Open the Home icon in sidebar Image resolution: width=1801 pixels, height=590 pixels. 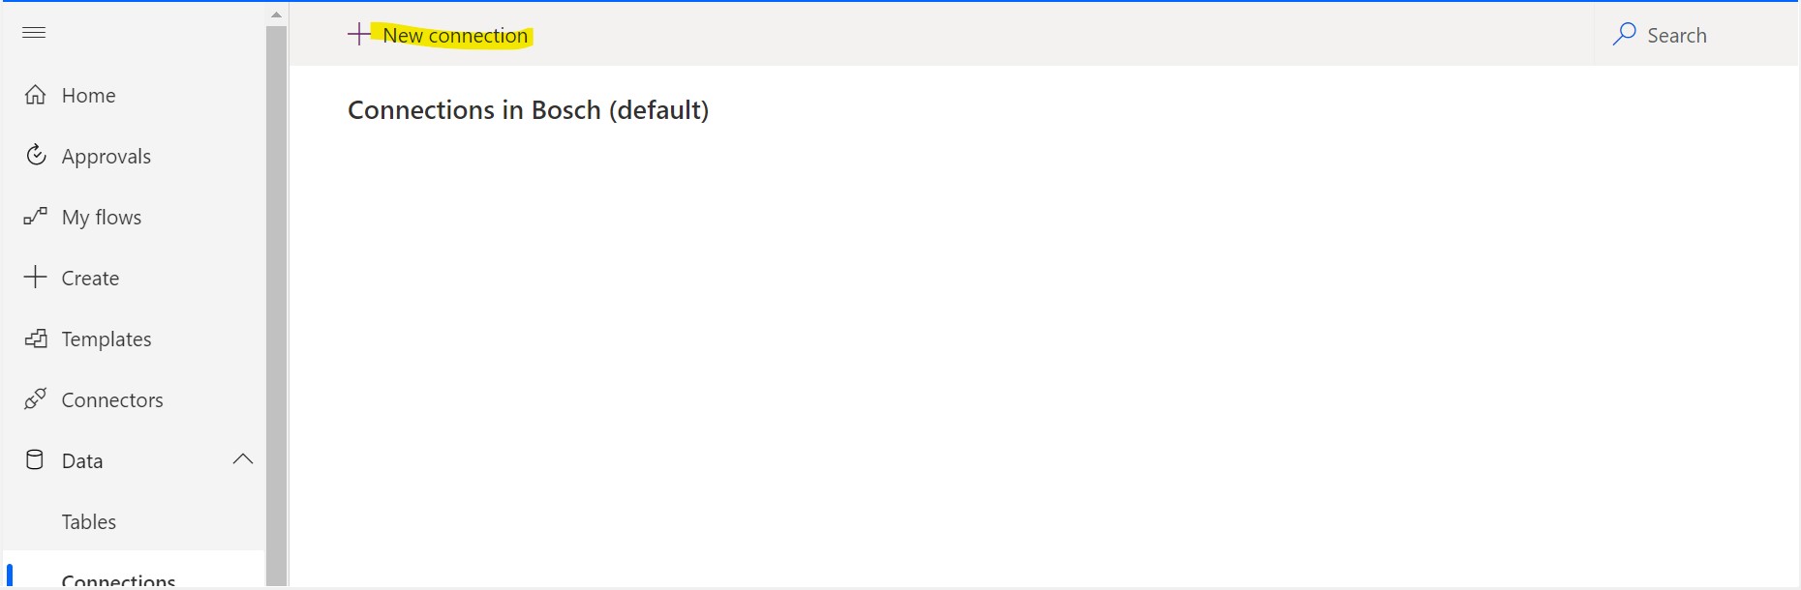36,94
